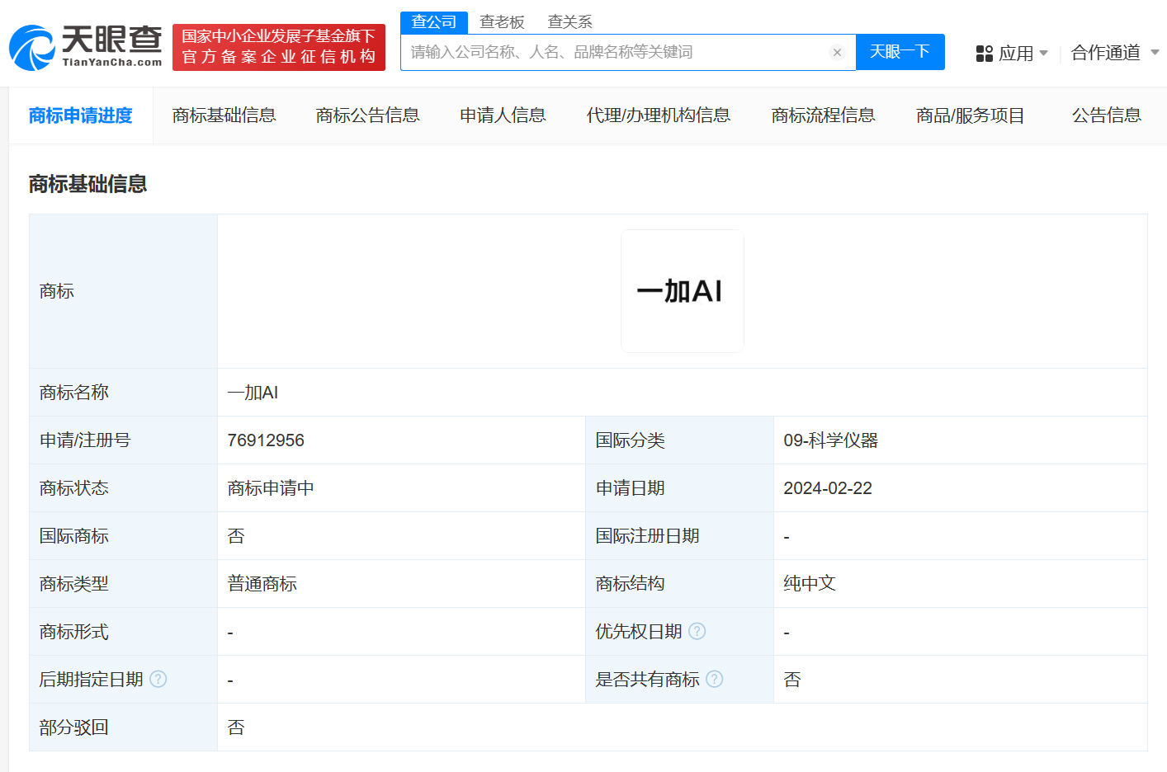Open the 商标申请进度 tab

tap(81, 115)
